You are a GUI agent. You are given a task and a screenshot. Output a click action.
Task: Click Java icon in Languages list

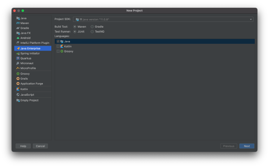(x=62, y=41)
